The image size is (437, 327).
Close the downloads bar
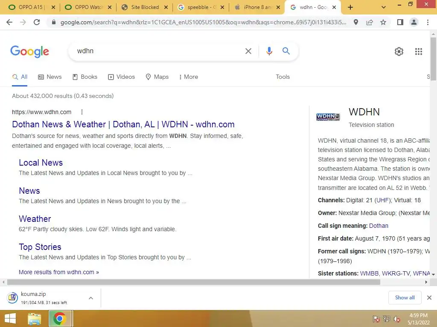429,298
